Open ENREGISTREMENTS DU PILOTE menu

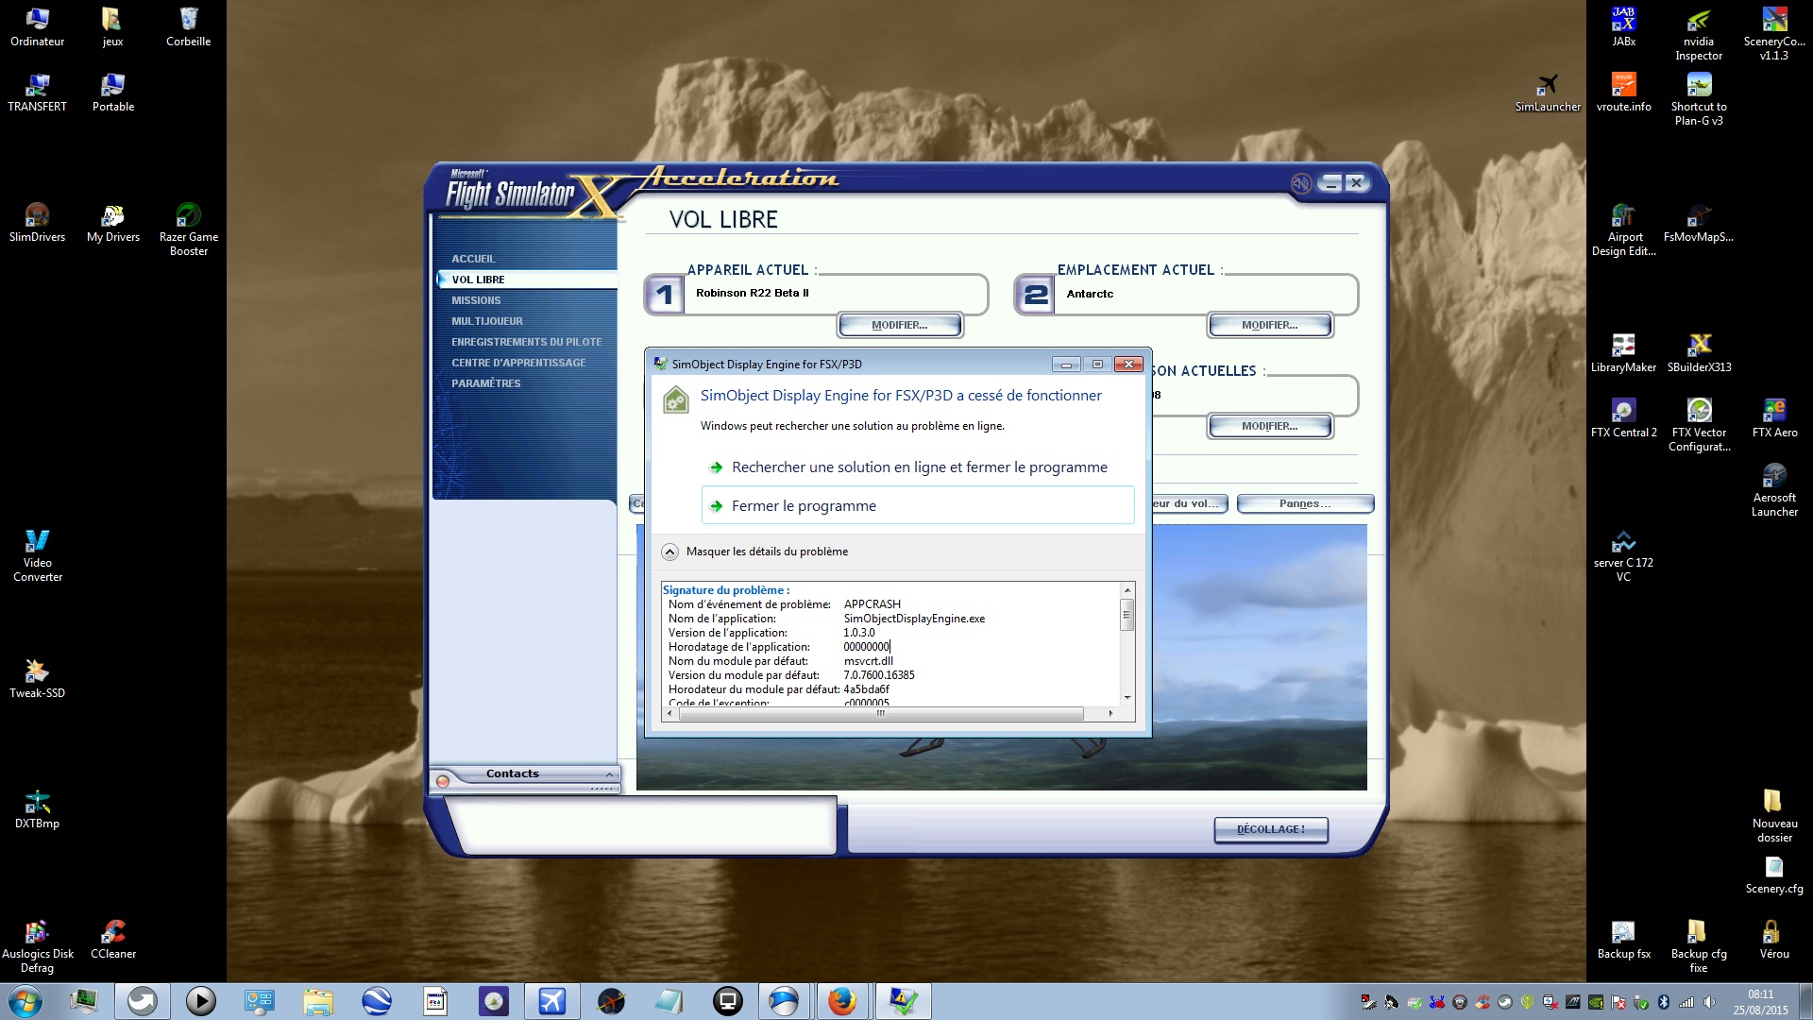pyautogui.click(x=526, y=342)
